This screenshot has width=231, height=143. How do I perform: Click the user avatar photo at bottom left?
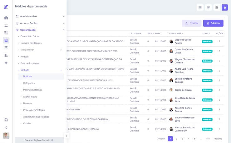(x=6, y=136)
